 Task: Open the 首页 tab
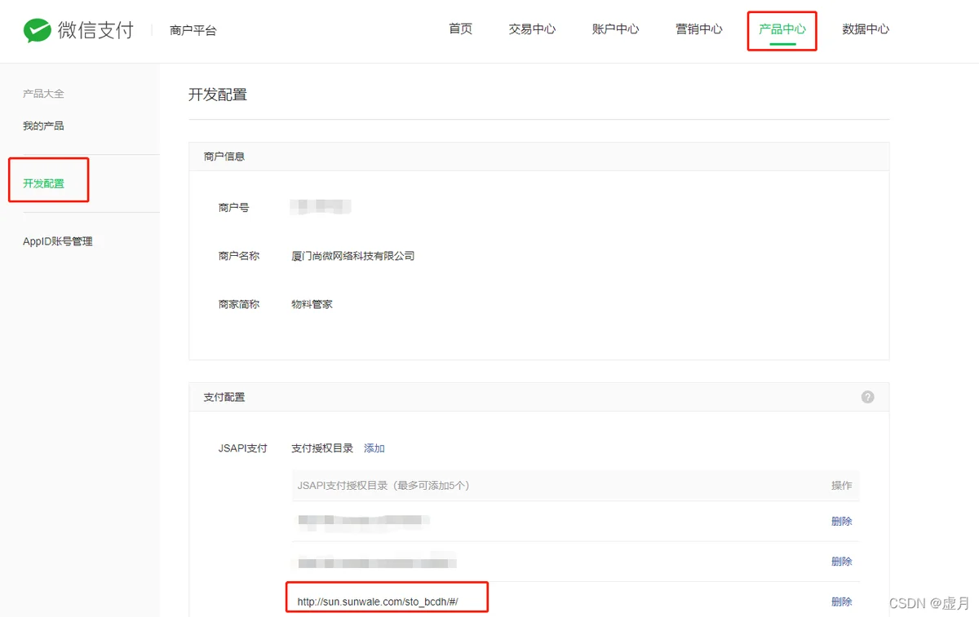[x=460, y=29]
